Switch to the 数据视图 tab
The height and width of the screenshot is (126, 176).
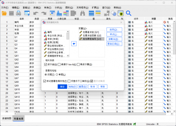(x=7, y=119)
